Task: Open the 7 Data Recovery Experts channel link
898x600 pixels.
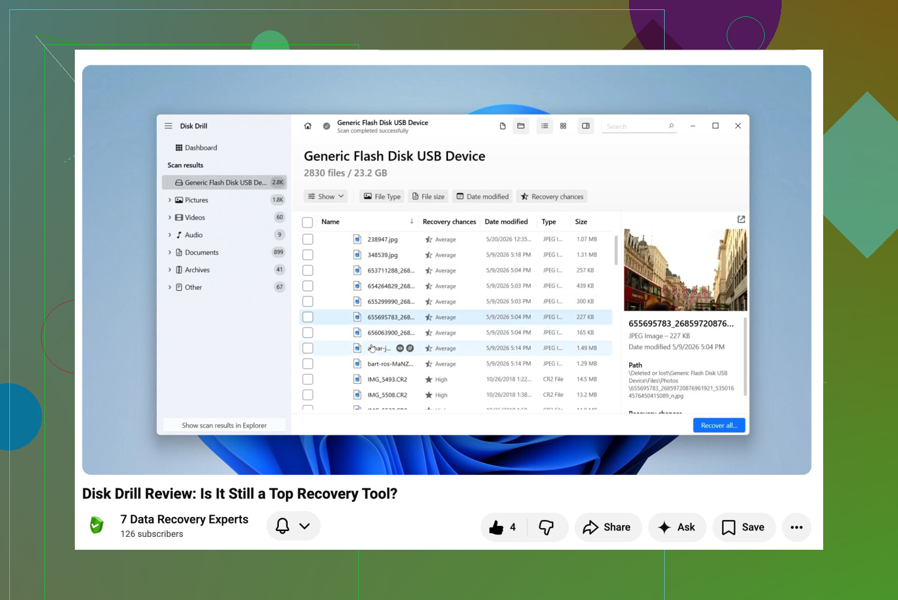Action: (x=184, y=519)
